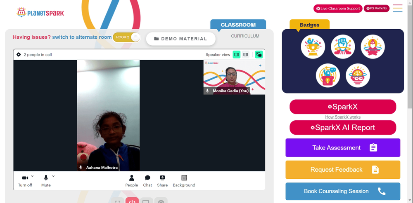The width and height of the screenshot is (413, 203).
Task: Open call settings gear icon
Action: point(19,55)
